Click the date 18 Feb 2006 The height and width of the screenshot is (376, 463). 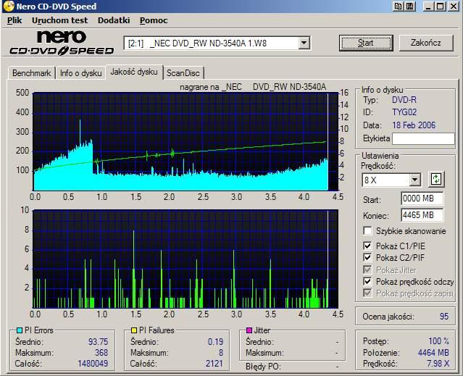coord(414,125)
